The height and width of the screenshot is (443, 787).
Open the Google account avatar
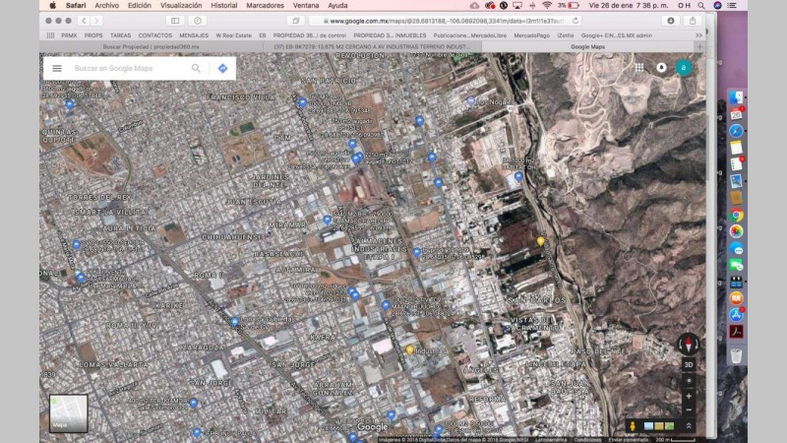pos(684,67)
